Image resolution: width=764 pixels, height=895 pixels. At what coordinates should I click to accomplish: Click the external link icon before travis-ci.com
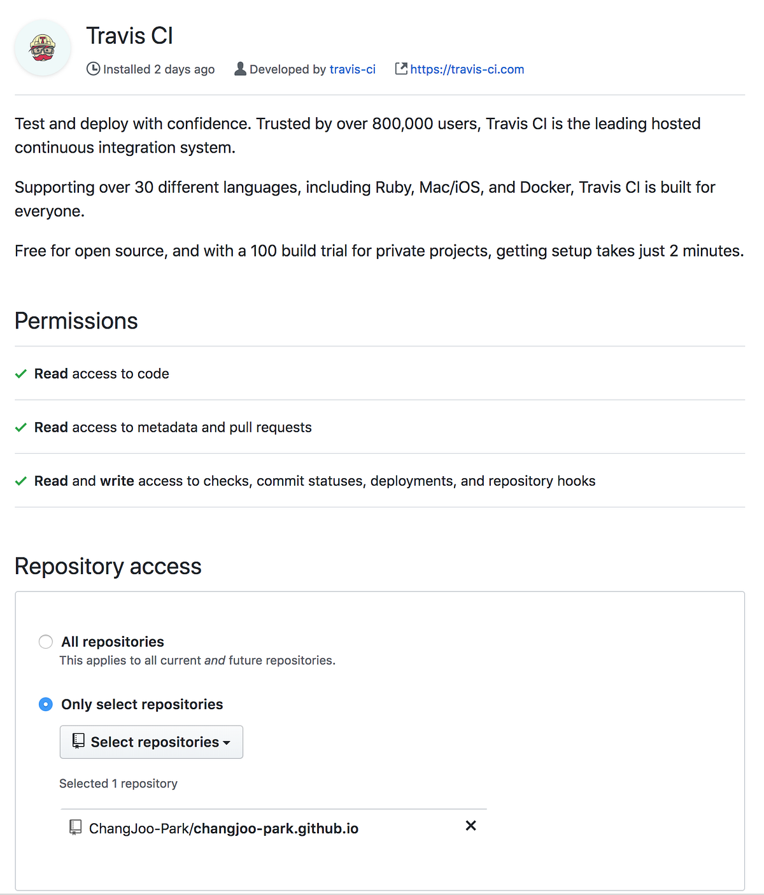tap(401, 69)
